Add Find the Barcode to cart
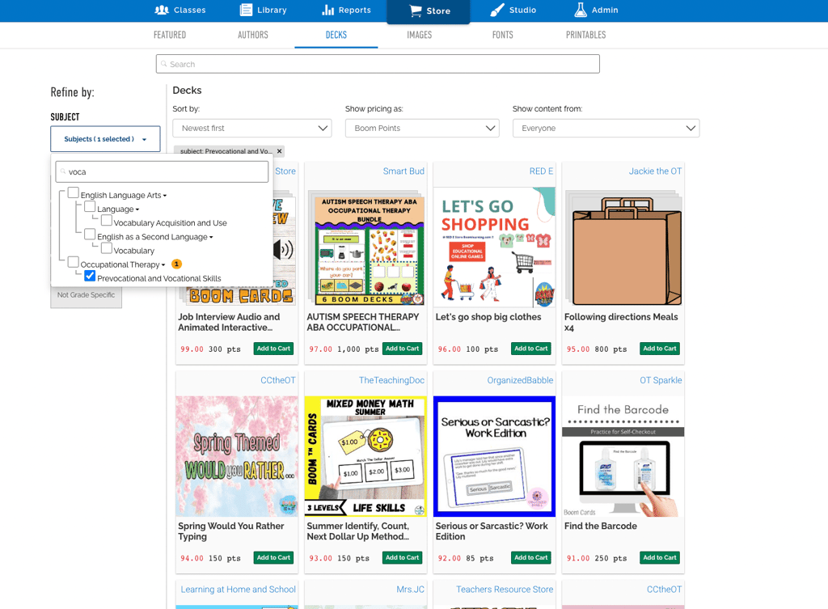Image resolution: width=828 pixels, height=609 pixels. (x=659, y=557)
